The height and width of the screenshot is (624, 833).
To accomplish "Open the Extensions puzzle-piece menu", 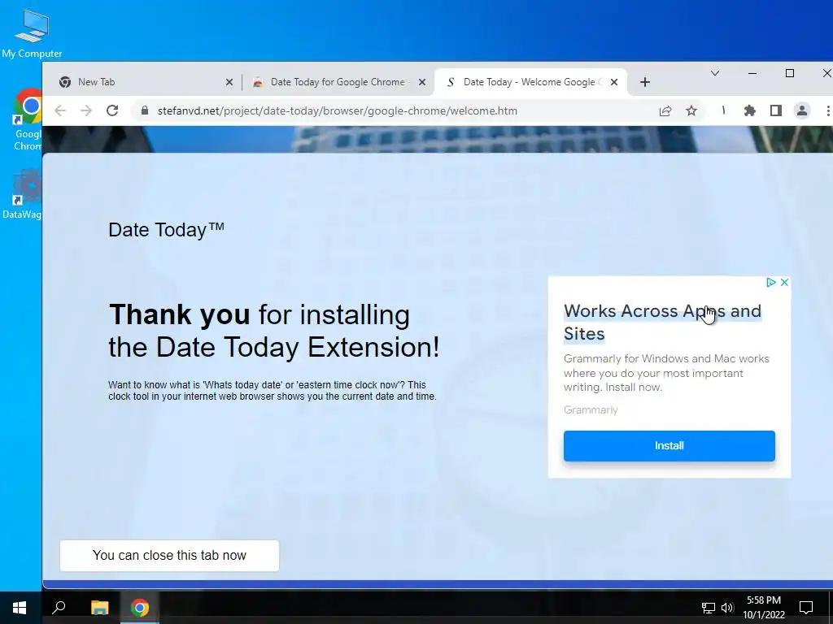I will pyautogui.click(x=749, y=110).
